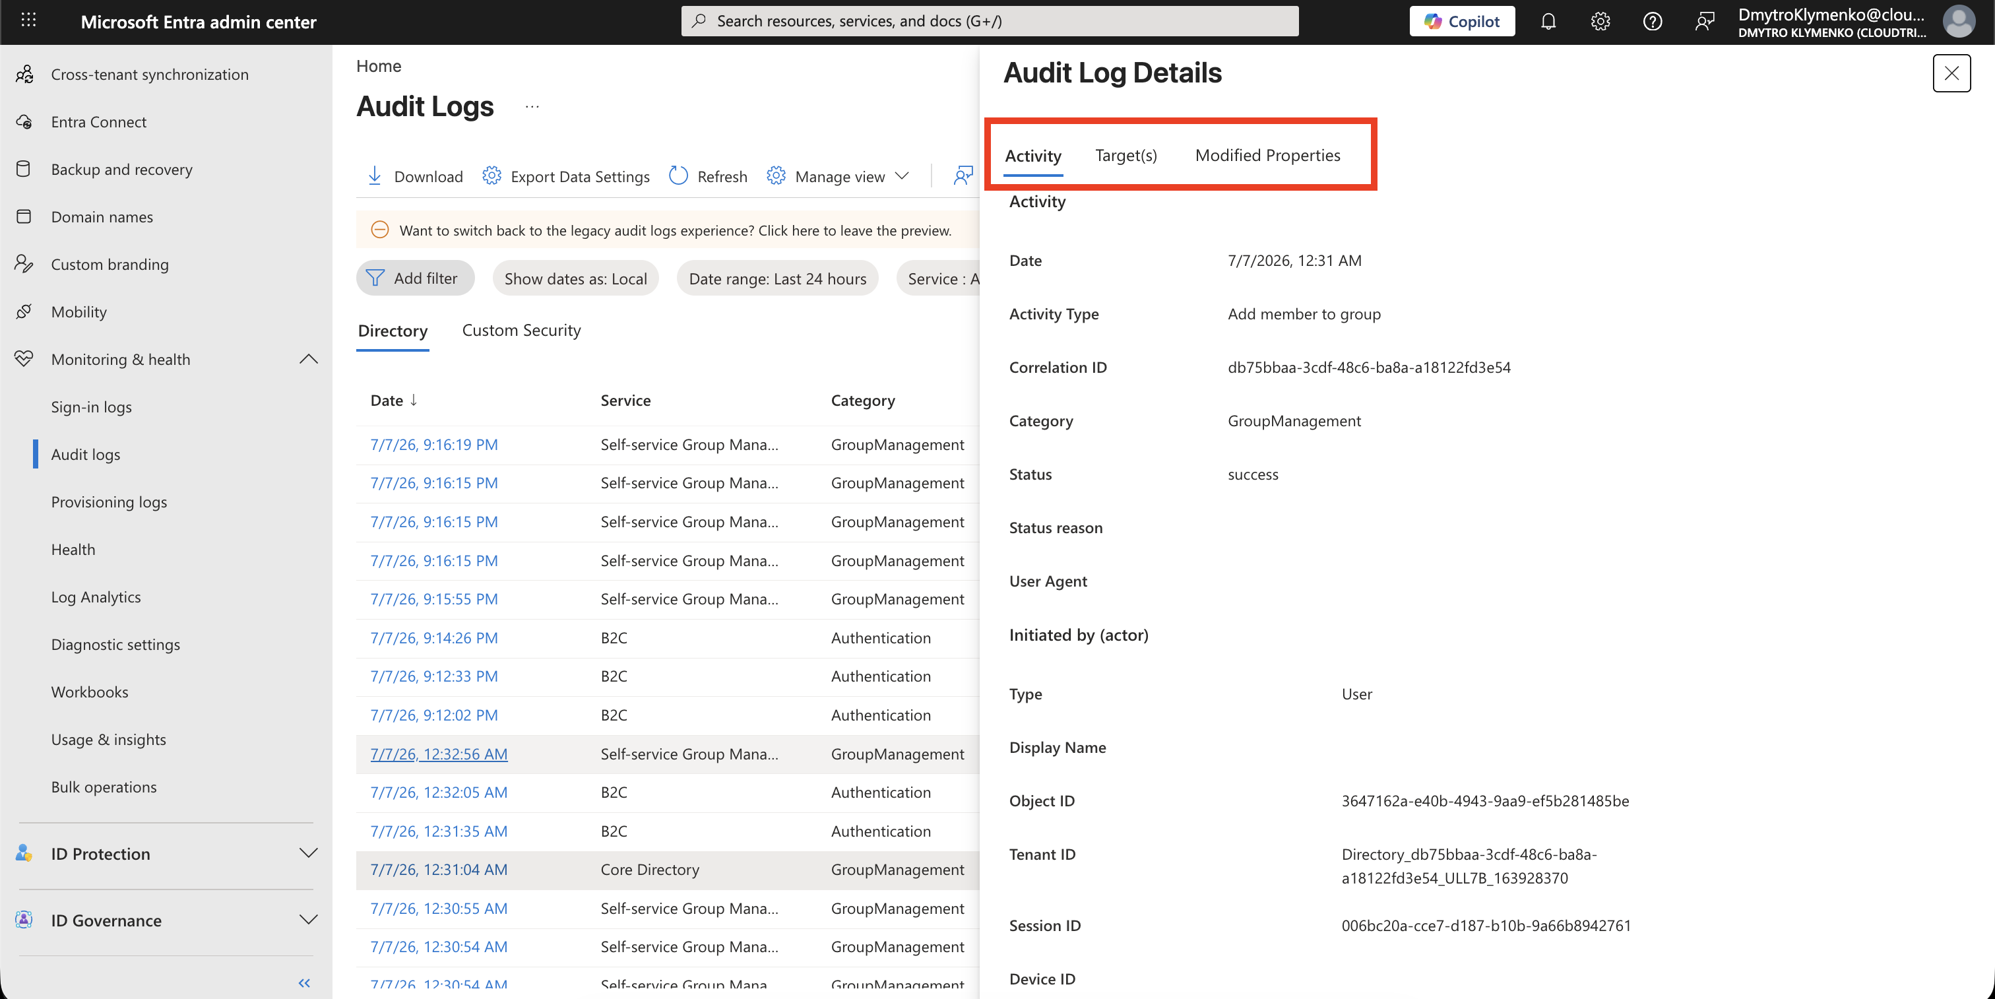
Task: Open the notifications bell icon
Action: (x=1548, y=21)
